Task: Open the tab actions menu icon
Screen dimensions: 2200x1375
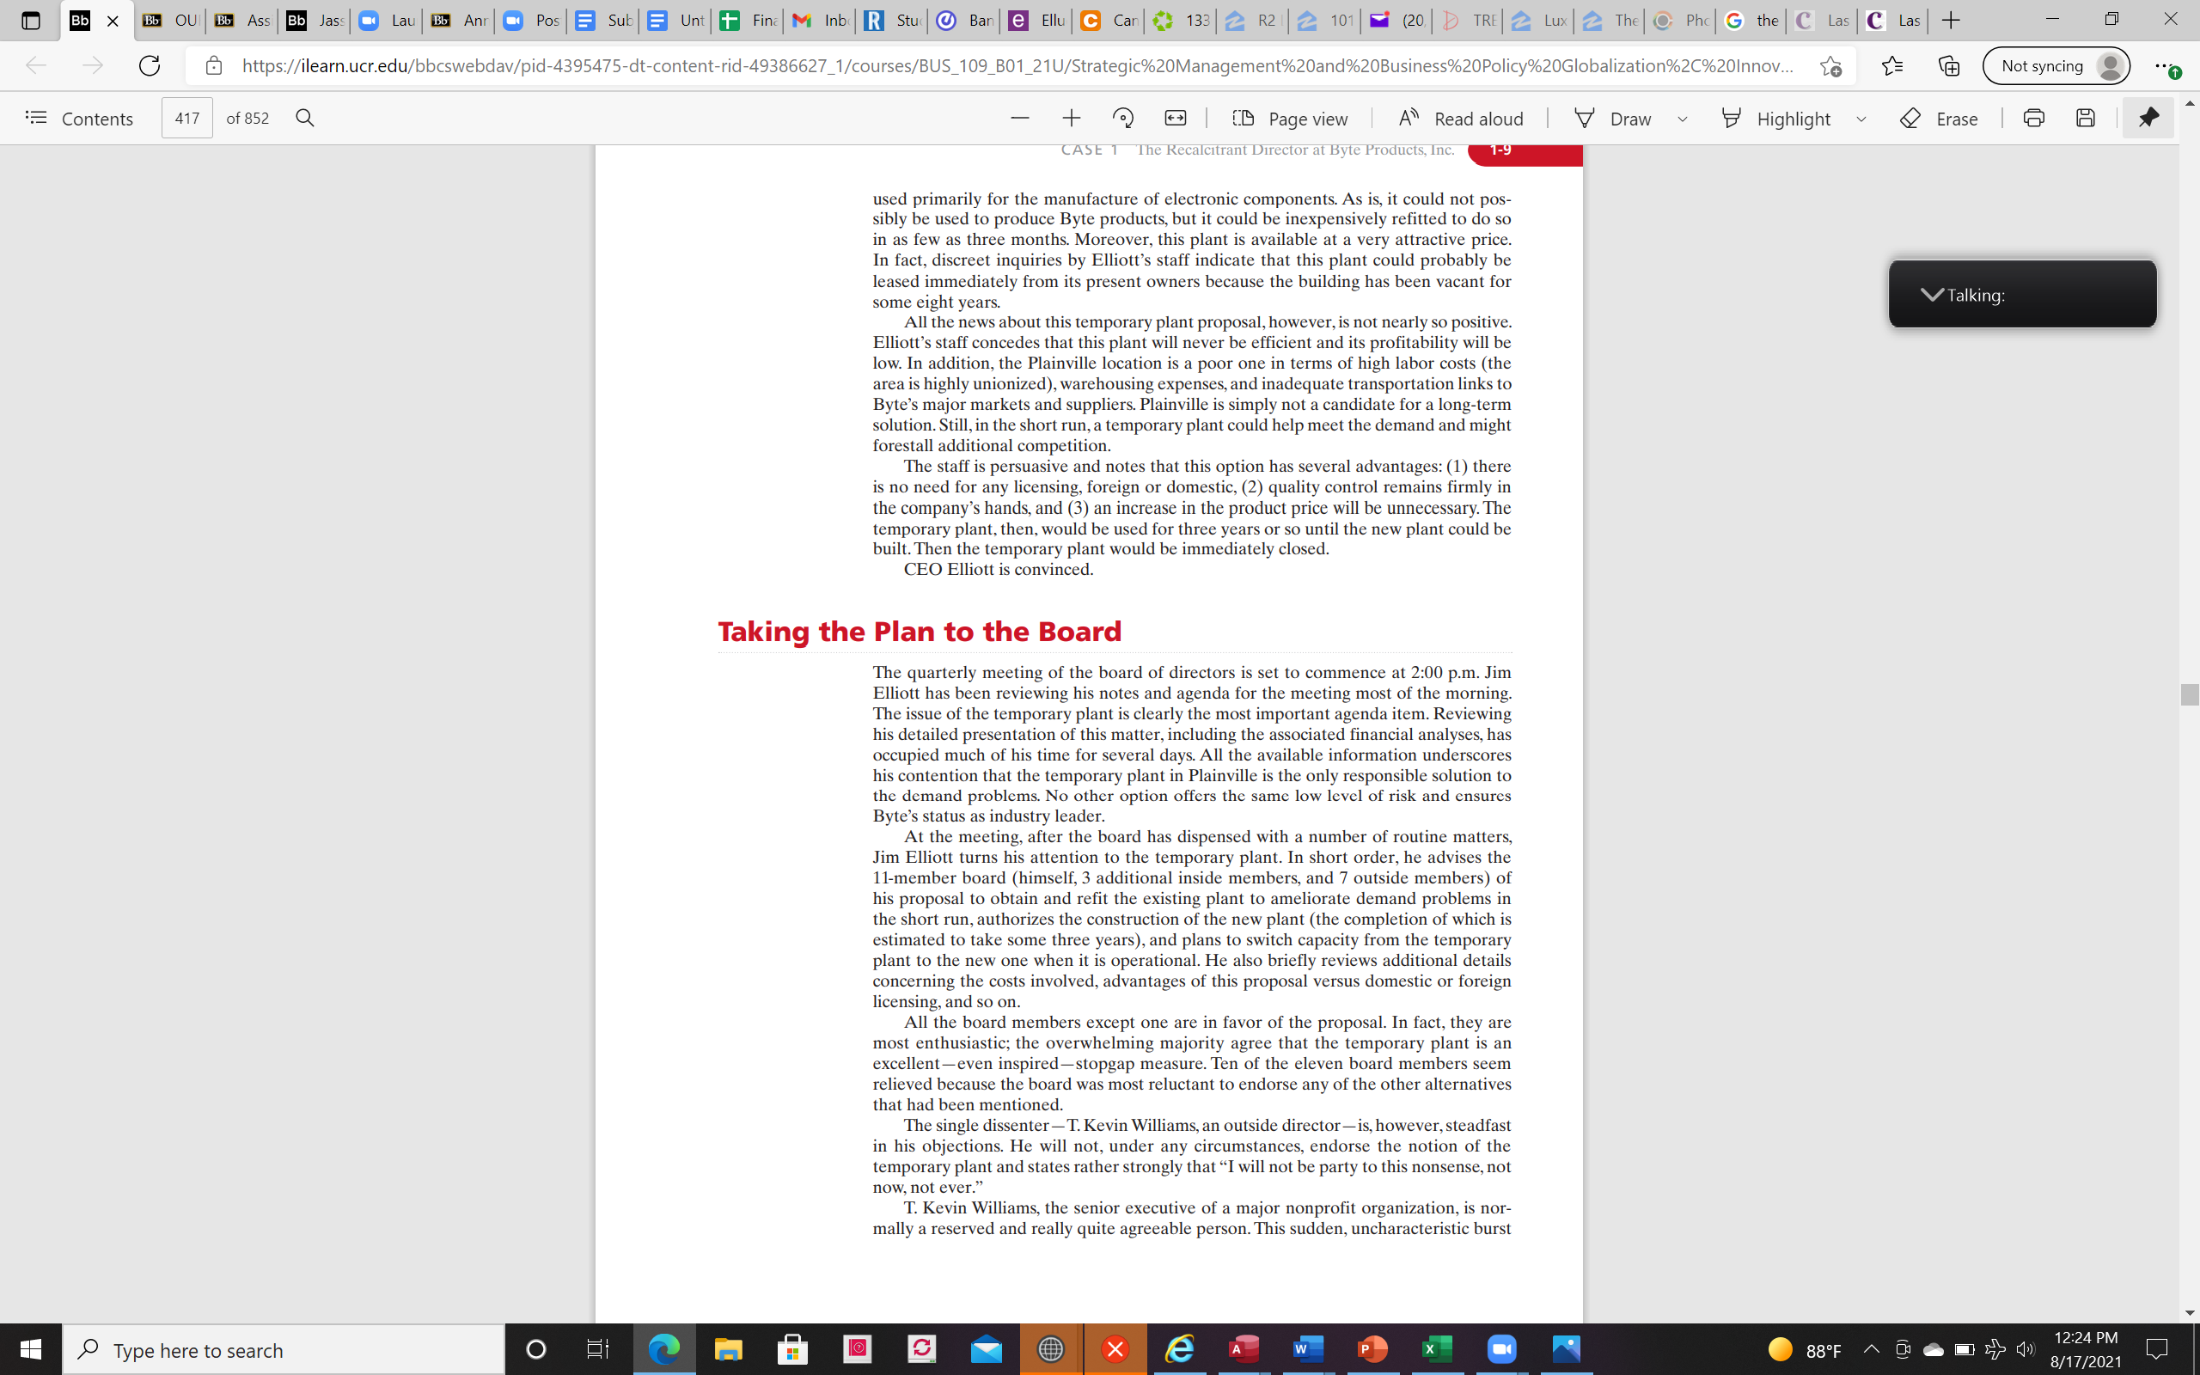Action: [x=30, y=20]
